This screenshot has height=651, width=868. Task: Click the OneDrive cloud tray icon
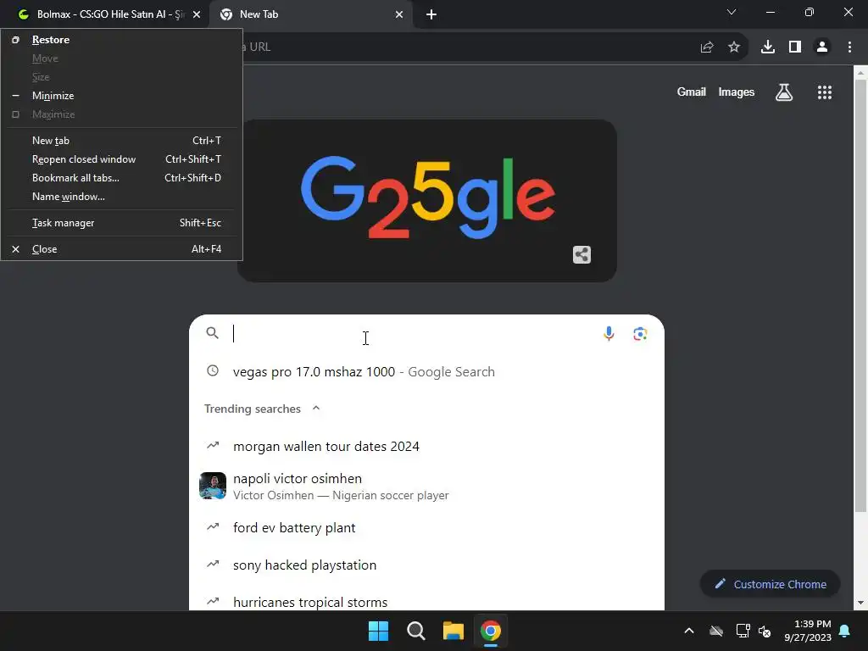click(716, 631)
